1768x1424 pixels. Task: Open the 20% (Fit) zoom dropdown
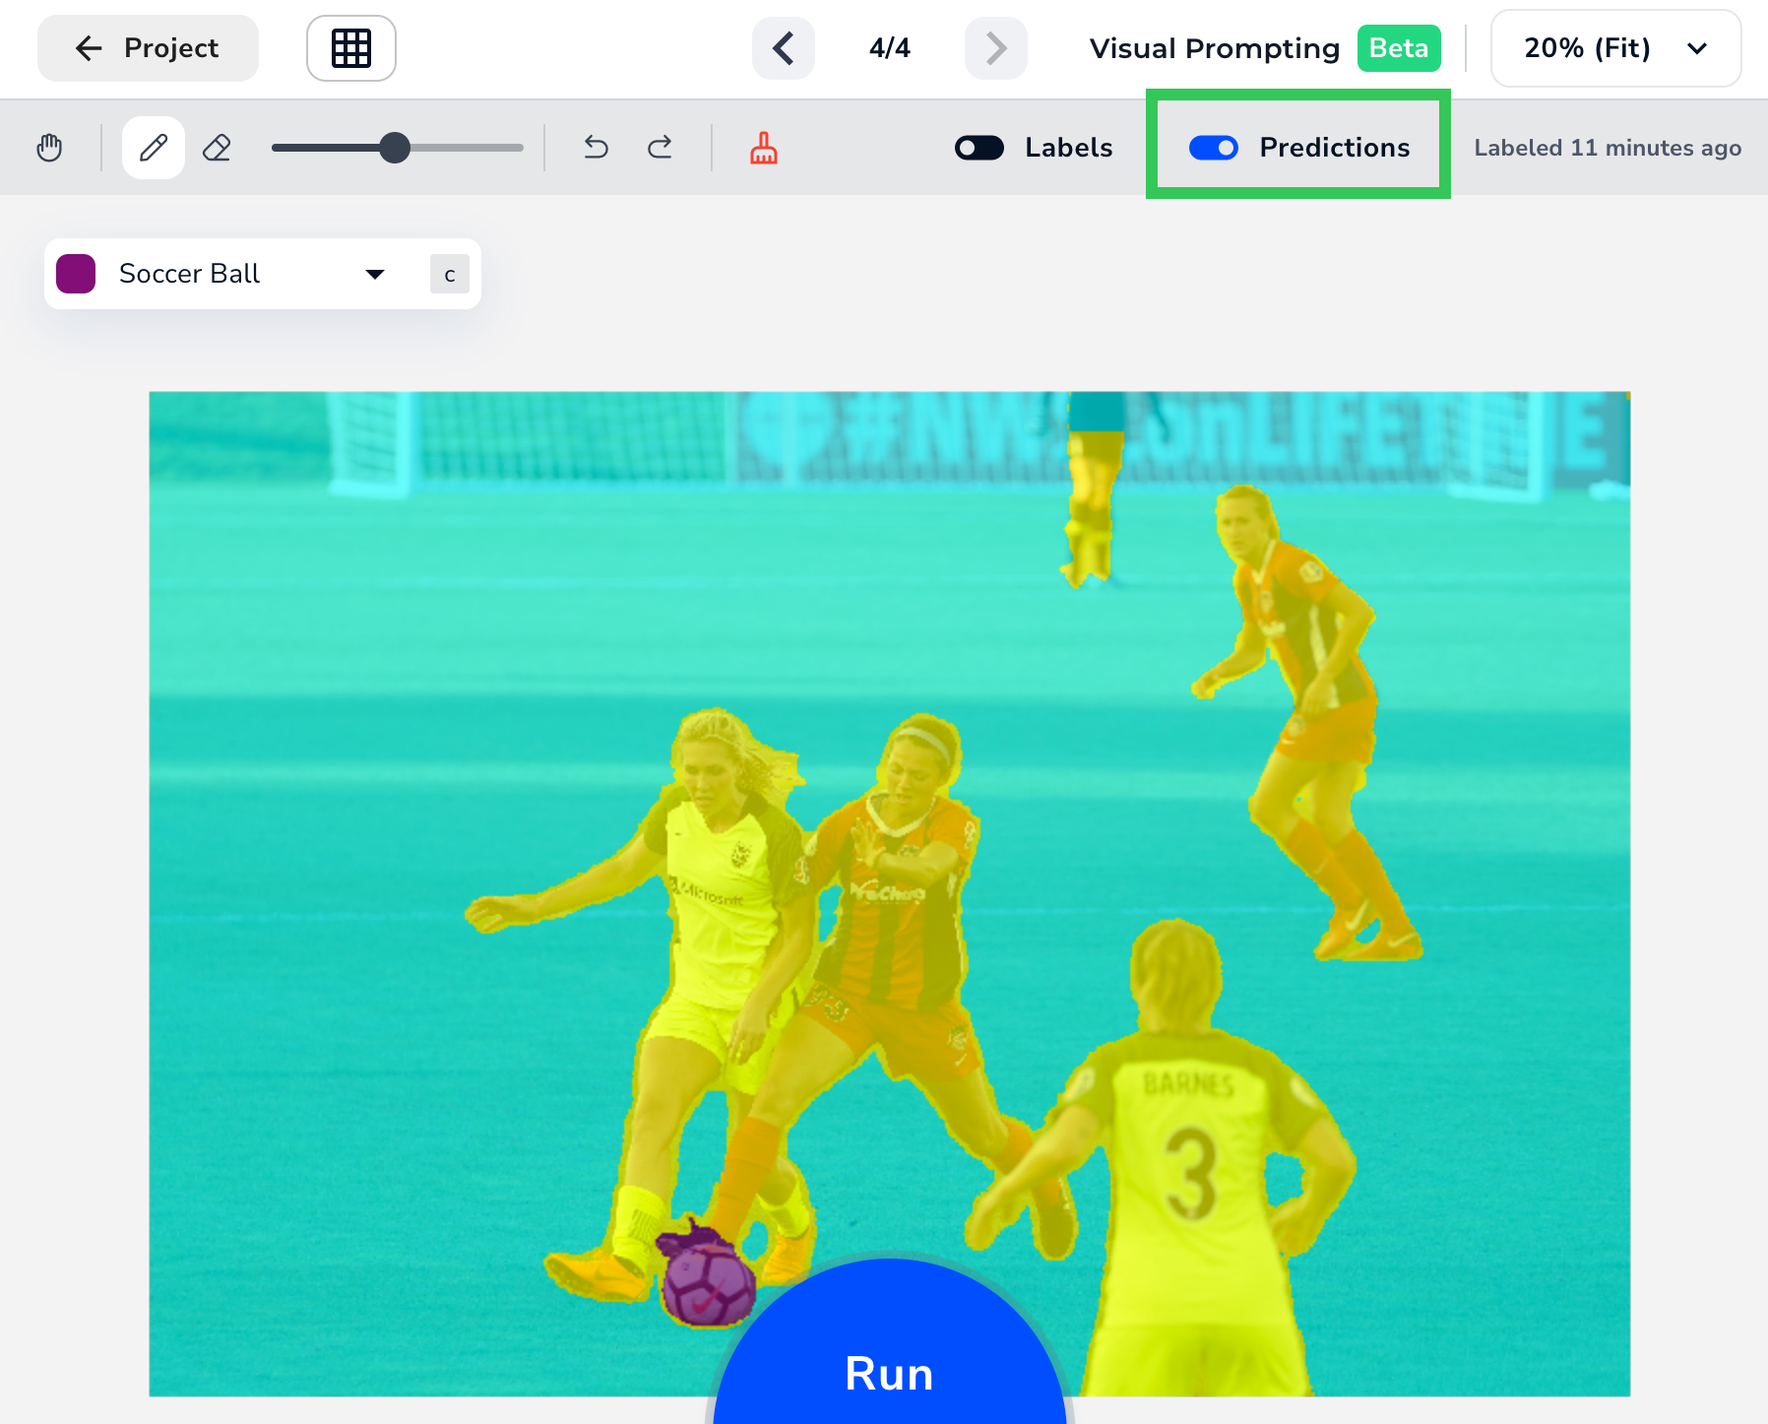point(1615,48)
